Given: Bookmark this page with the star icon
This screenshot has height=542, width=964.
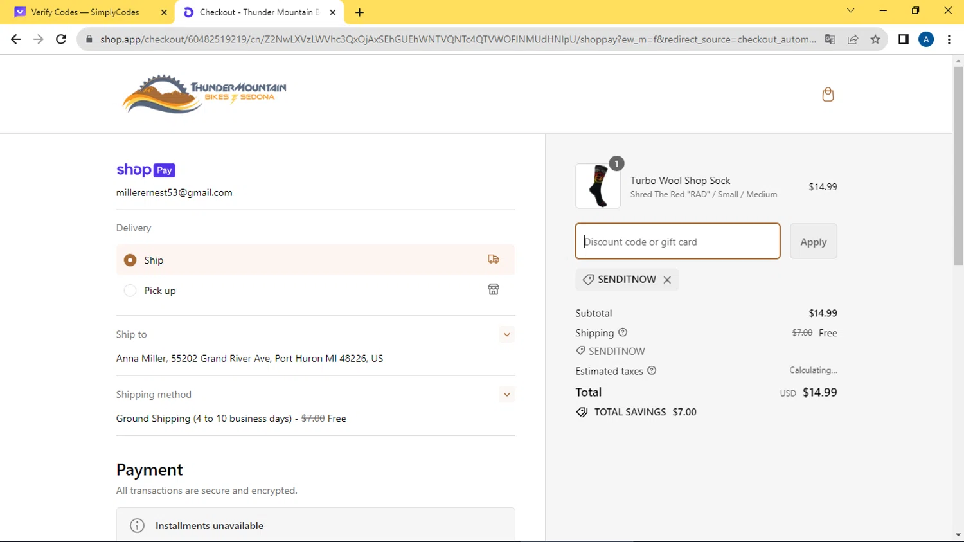Looking at the screenshot, I should point(875,39).
